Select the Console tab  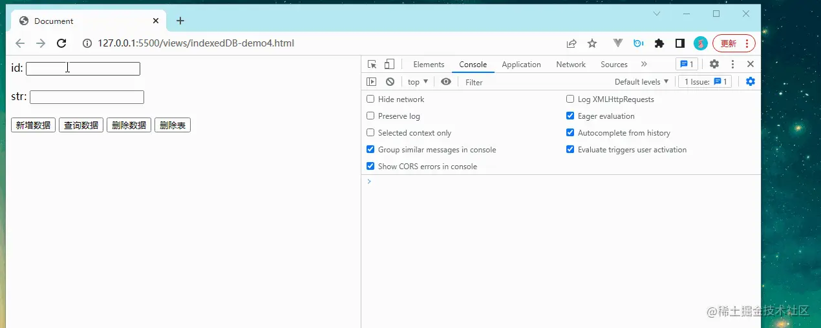(473, 65)
